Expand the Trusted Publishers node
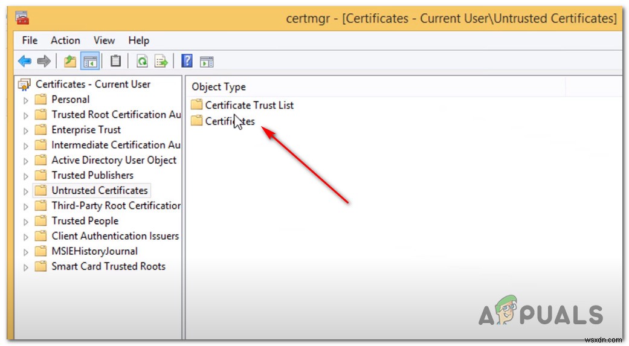Image resolution: width=629 pixels, height=346 pixels. [x=25, y=176]
